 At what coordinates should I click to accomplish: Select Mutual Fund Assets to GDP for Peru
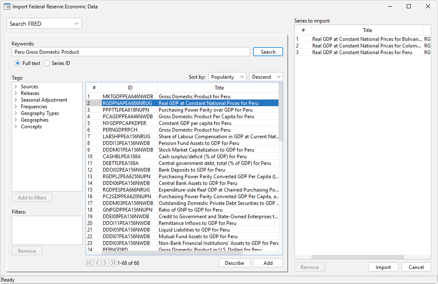pos(182,237)
